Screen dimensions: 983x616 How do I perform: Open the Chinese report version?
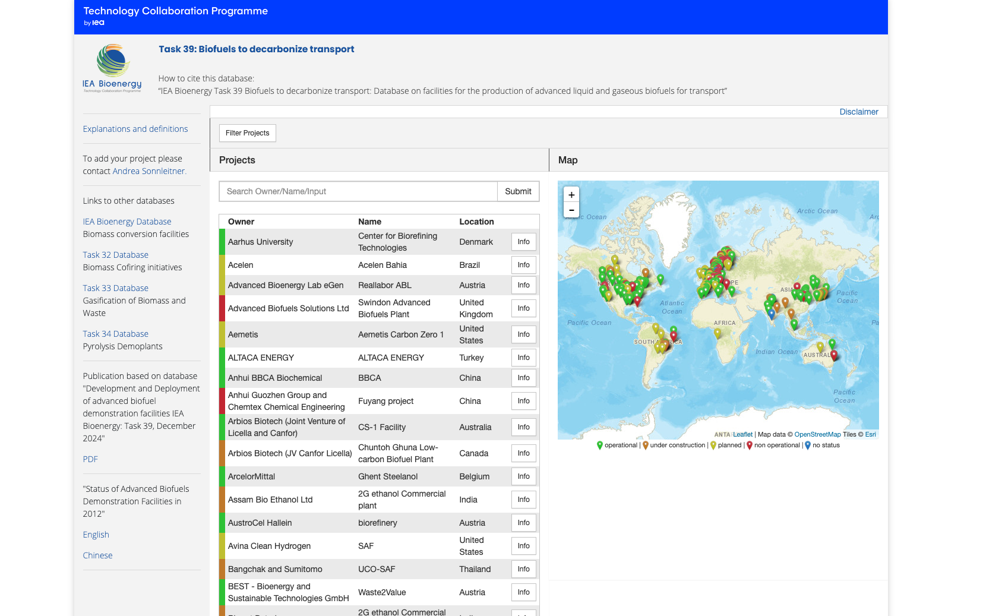[x=98, y=555]
